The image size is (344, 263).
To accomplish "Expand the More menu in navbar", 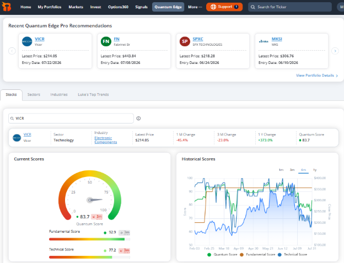I will click(x=195, y=7).
